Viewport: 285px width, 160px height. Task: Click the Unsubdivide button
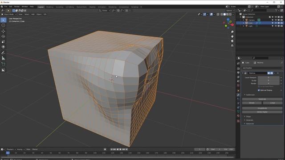coord(262,108)
